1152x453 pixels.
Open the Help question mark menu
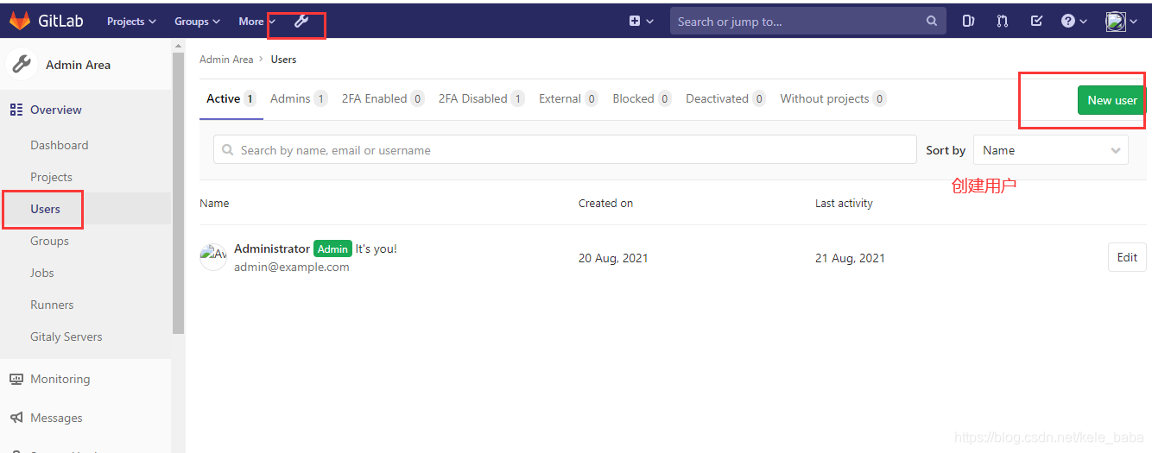[1074, 22]
